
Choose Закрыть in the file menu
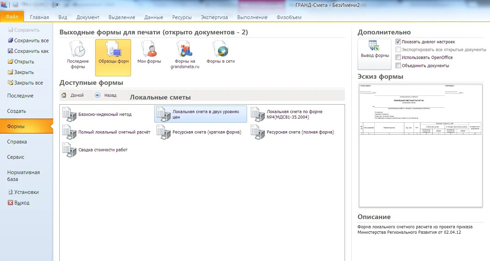click(x=21, y=72)
